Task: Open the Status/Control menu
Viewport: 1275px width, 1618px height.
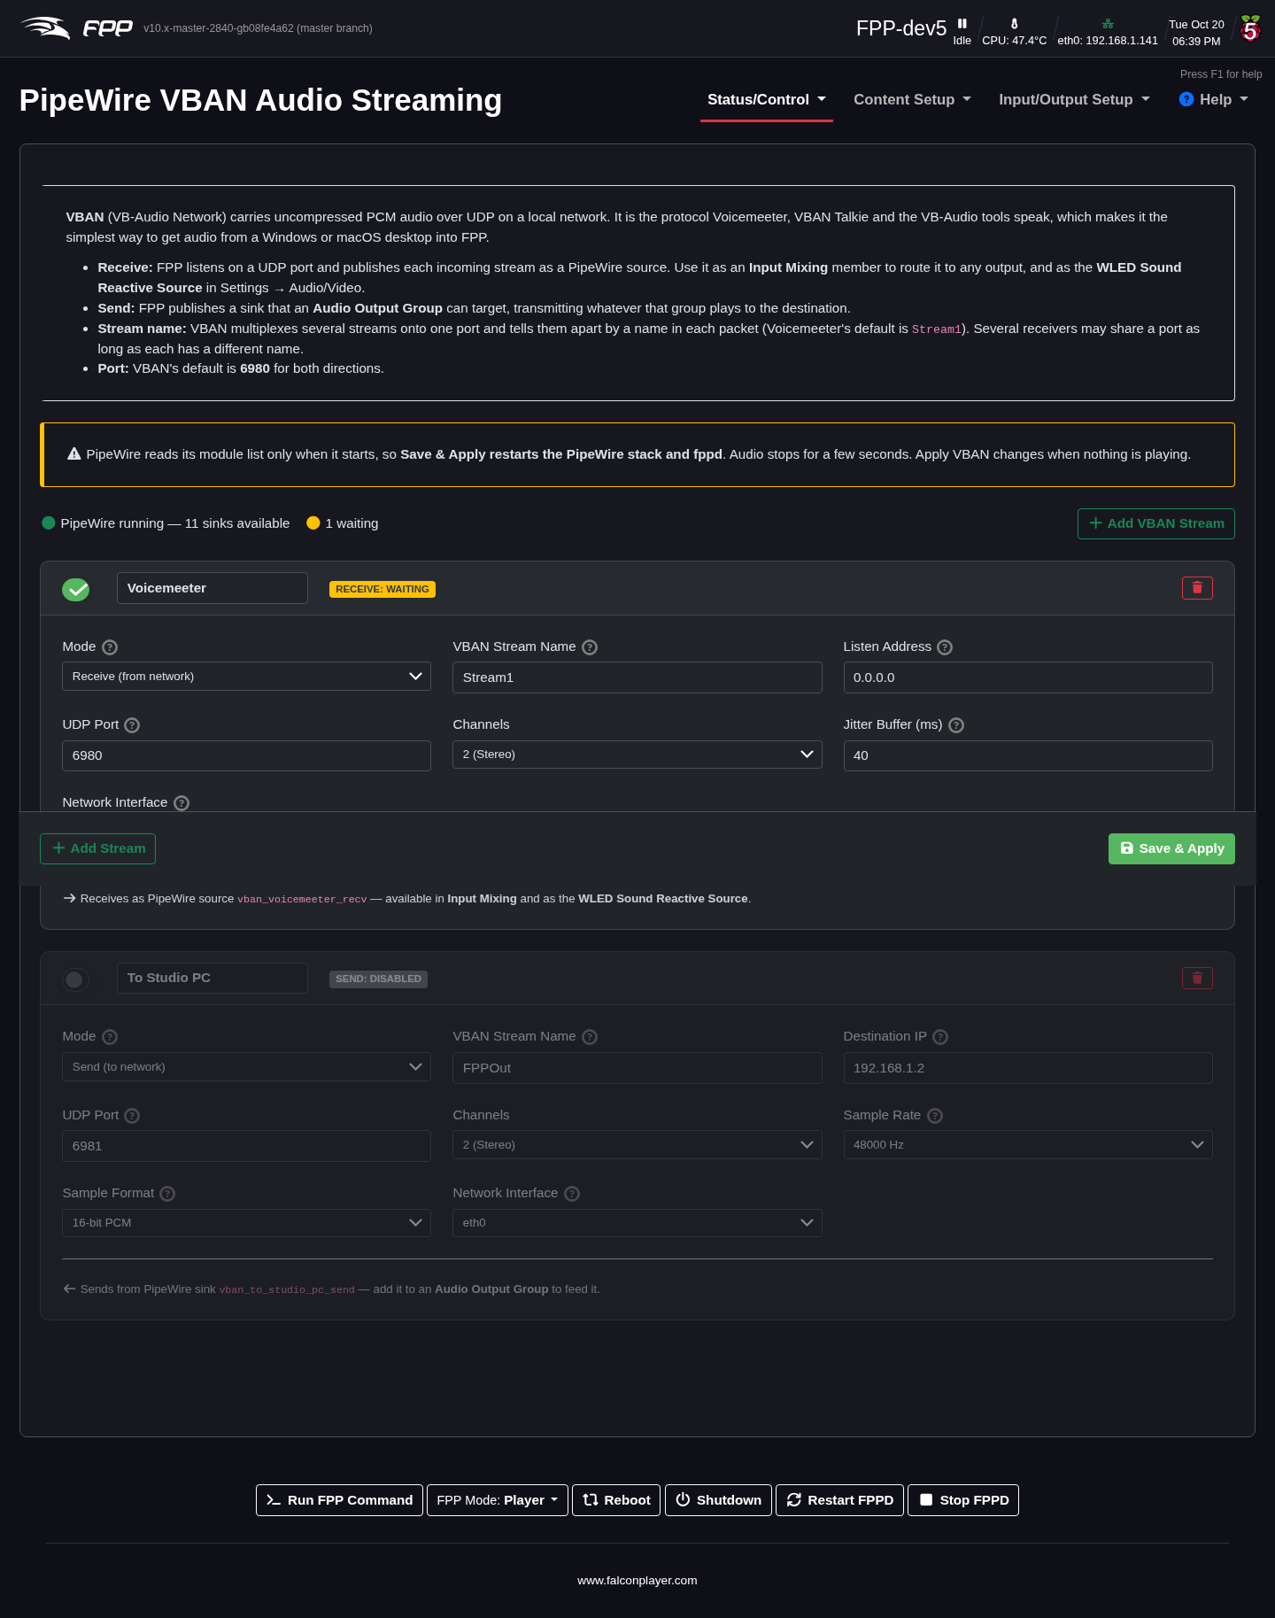Action: point(767,100)
